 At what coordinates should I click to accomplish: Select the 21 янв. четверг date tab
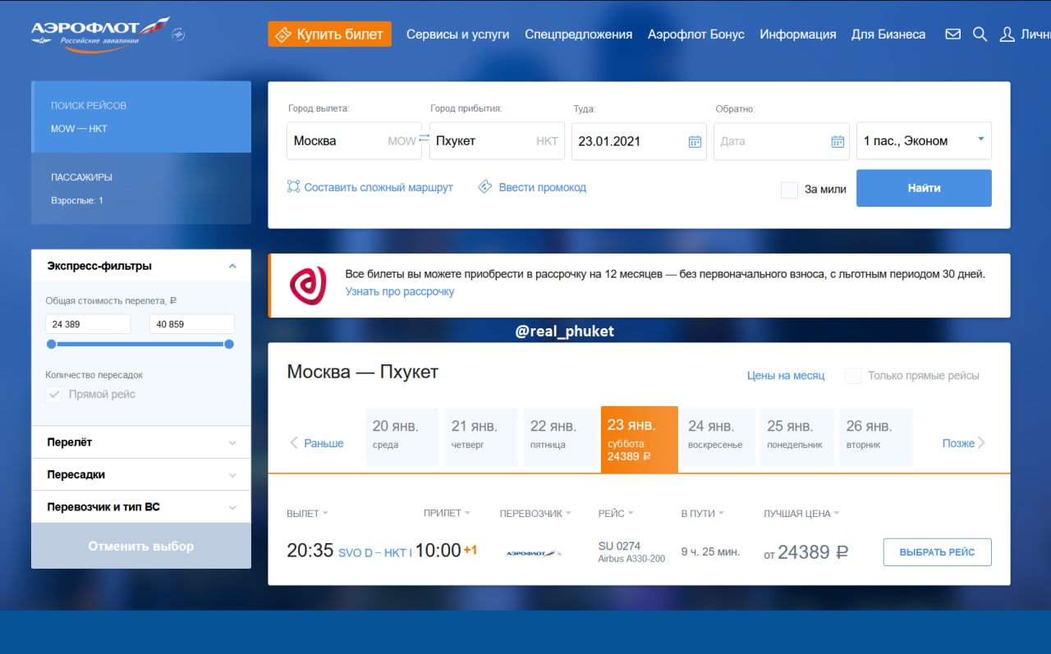(481, 437)
